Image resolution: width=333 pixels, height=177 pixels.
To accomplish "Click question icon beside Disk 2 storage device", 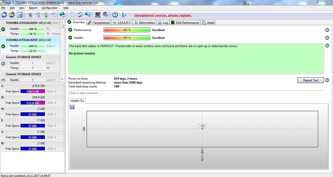I will (3, 63).
